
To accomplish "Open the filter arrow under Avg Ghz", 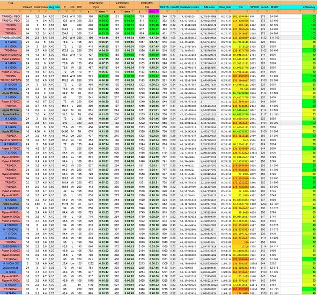I will (58, 11).
